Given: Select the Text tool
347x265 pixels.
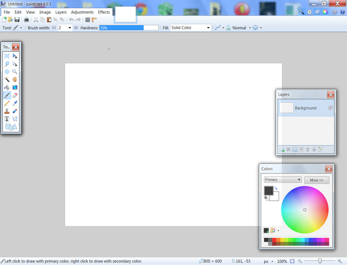Looking at the screenshot, I should [7, 119].
